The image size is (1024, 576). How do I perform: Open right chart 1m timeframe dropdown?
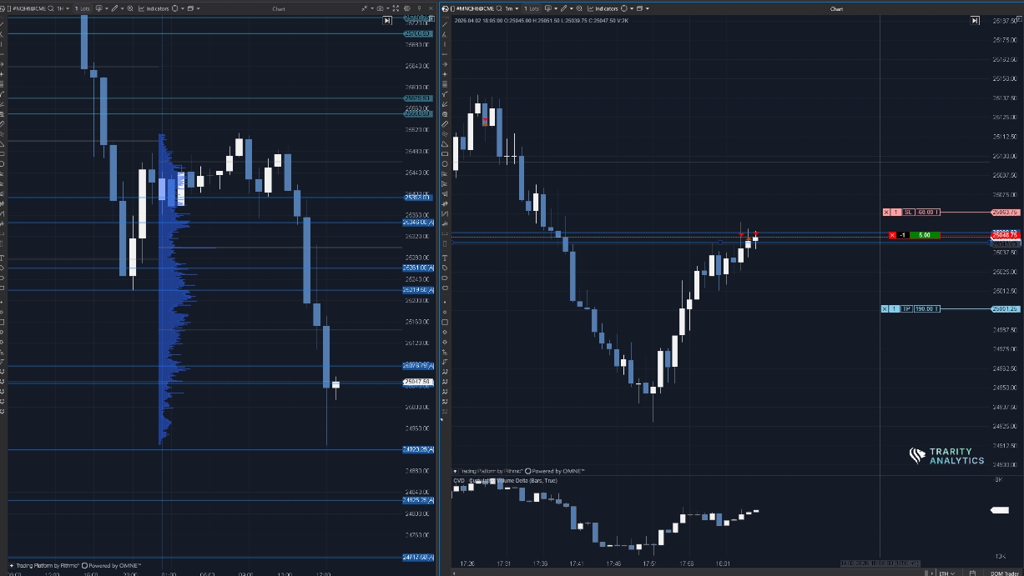point(513,8)
